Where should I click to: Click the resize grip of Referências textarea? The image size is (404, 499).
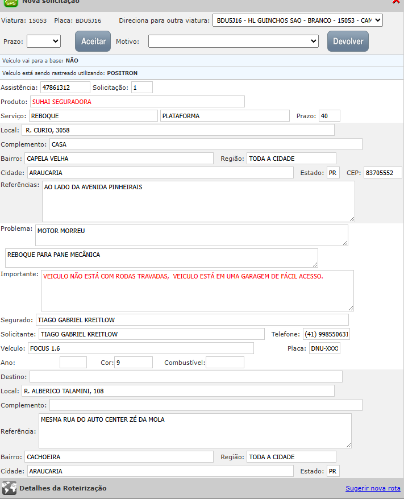(x=352, y=219)
